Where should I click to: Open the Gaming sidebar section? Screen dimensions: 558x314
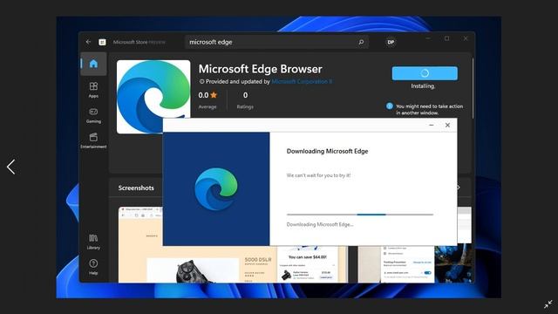click(x=93, y=115)
